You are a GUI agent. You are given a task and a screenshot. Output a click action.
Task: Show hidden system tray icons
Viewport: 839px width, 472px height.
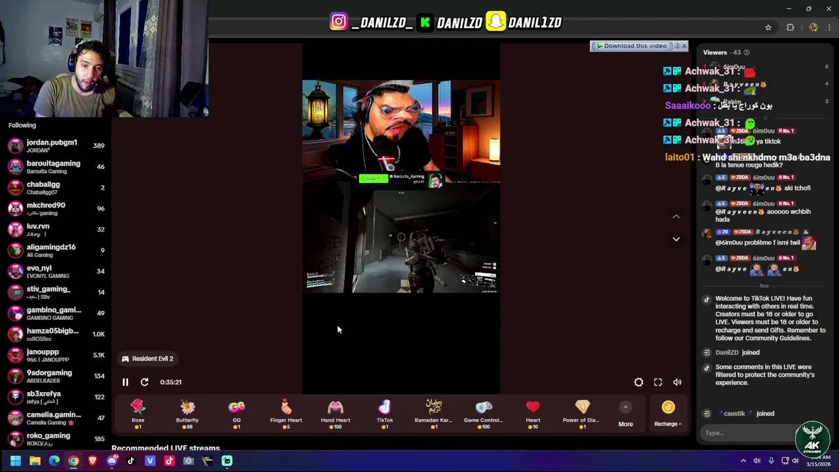(x=743, y=461)
